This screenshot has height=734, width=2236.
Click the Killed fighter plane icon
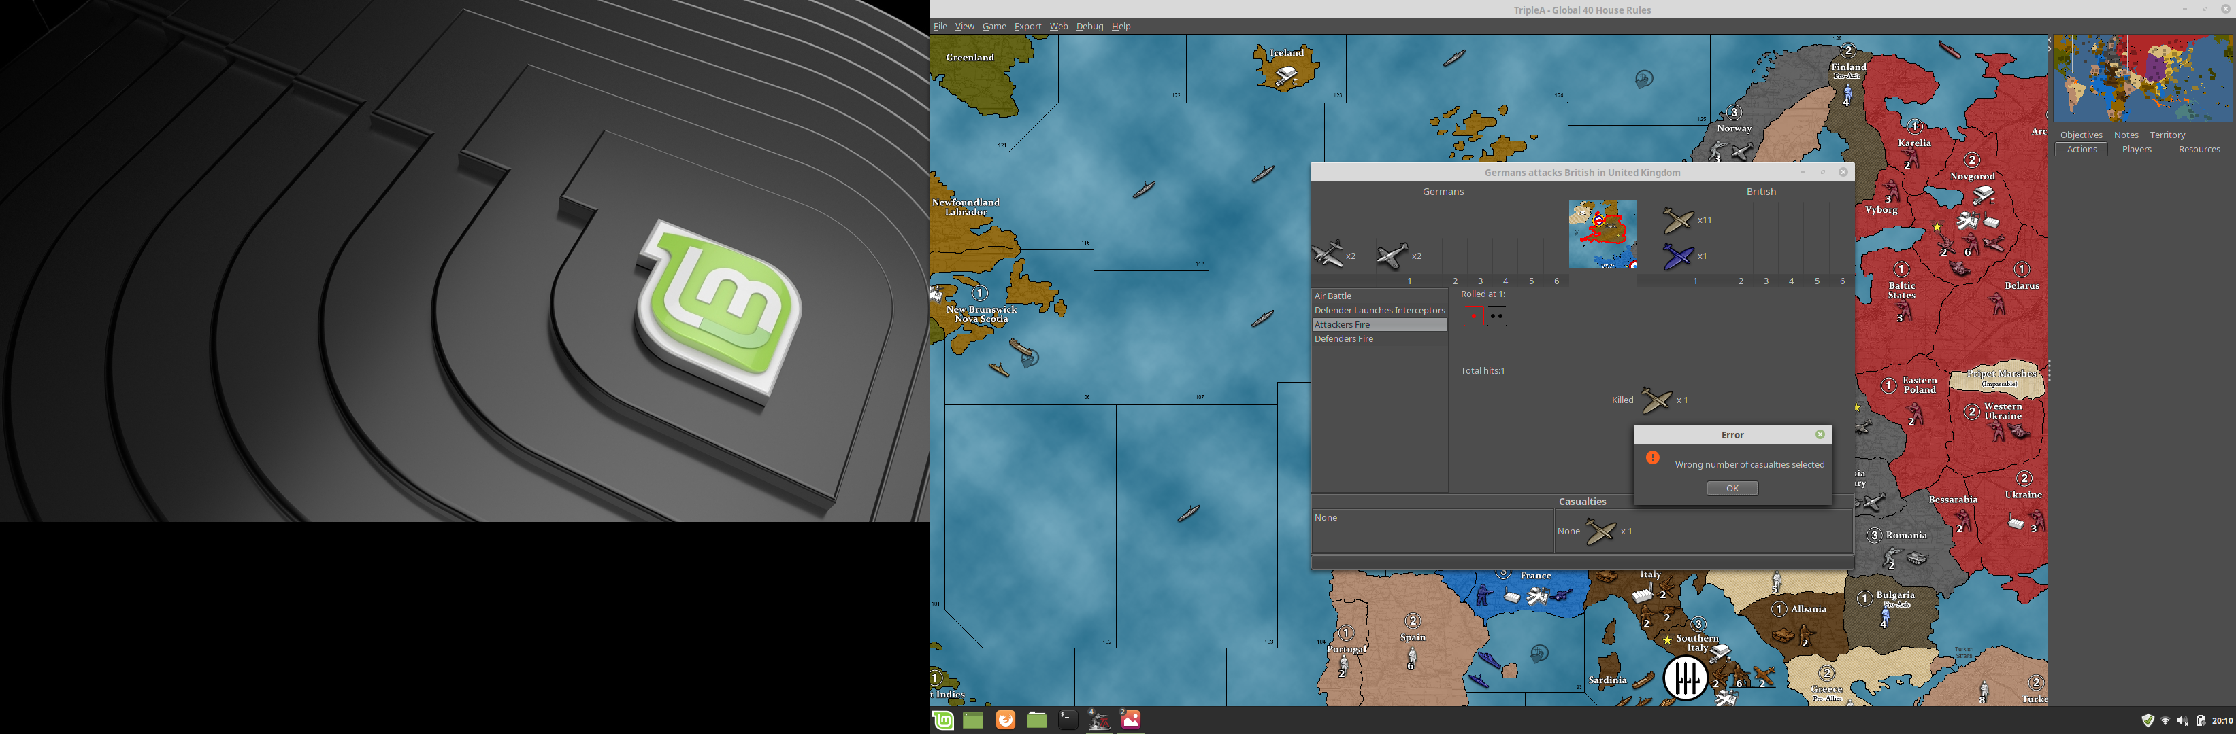1656,400
